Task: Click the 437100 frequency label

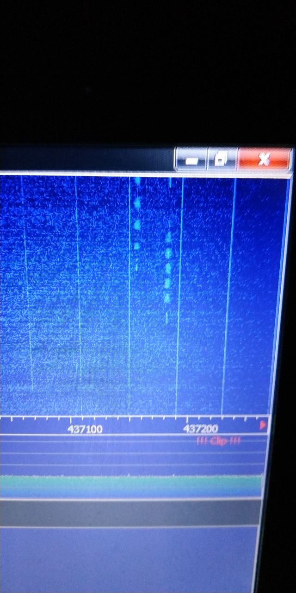Action: 85,429
